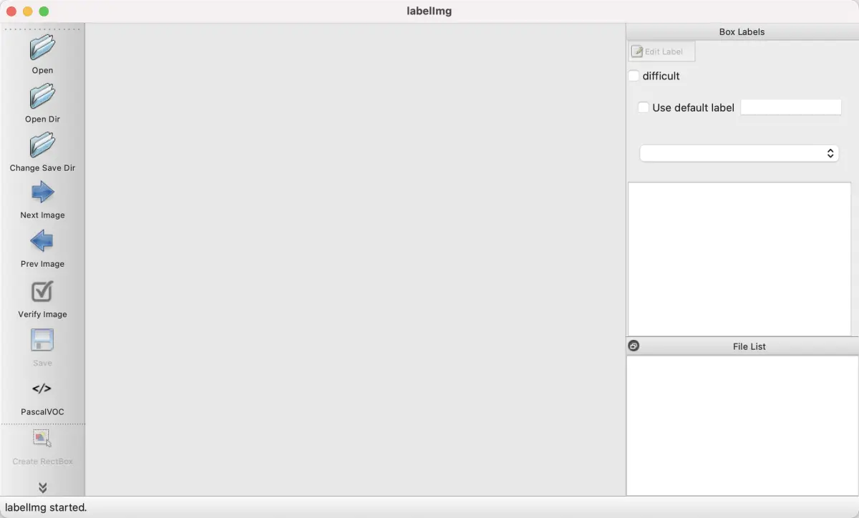The image size is (859, 518).
Task: Float the File List panel
Action: click(x=634, y=346)
